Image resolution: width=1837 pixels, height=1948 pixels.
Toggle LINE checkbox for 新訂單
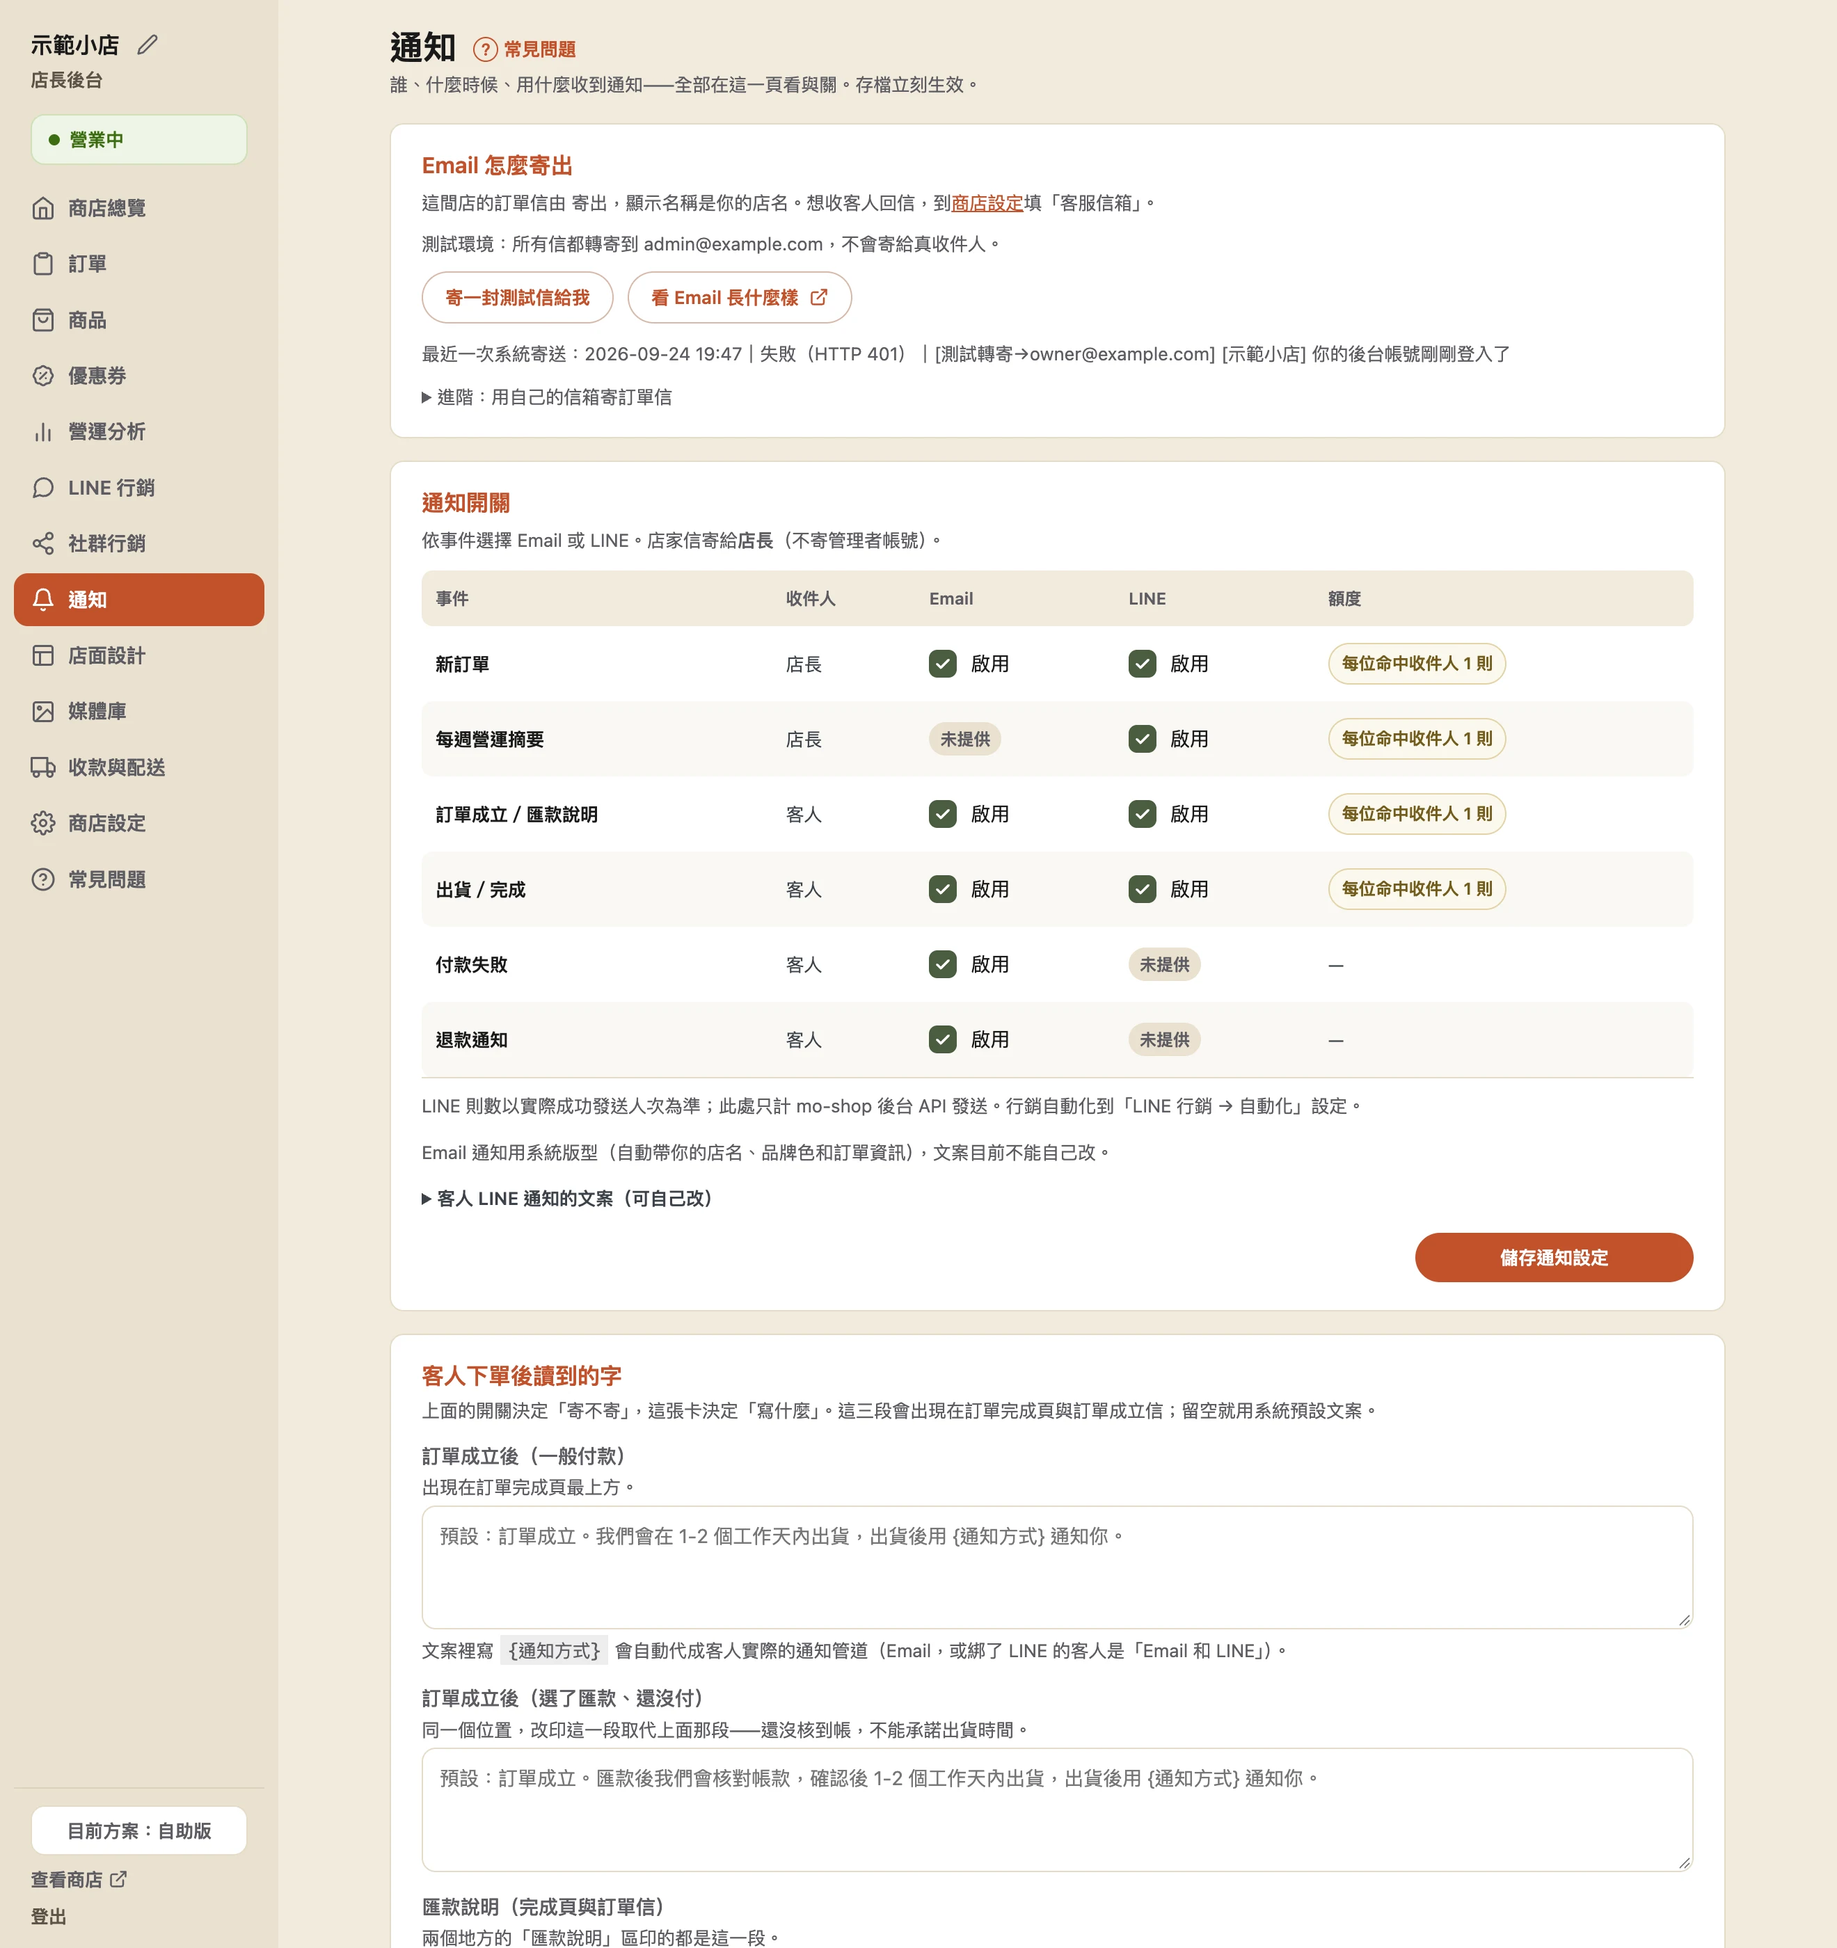pyautogui.click(x=1142, y=664)
